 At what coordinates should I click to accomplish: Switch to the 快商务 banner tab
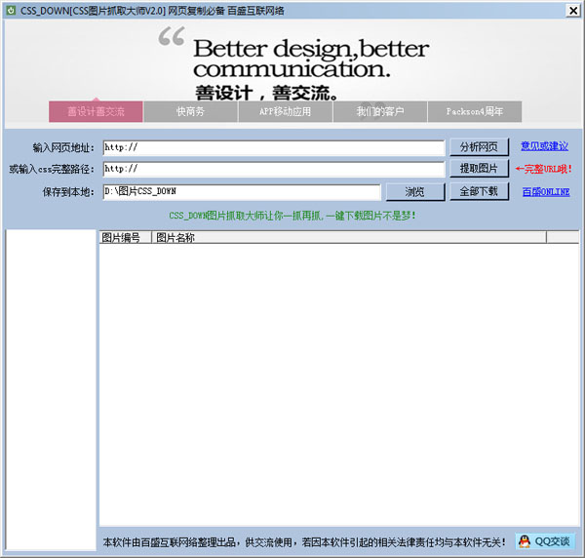click(191, 111)
